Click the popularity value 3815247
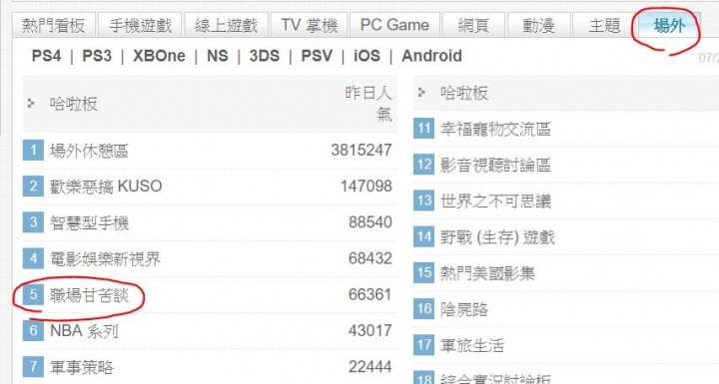 pyautogui.click(x=361, y=150)
